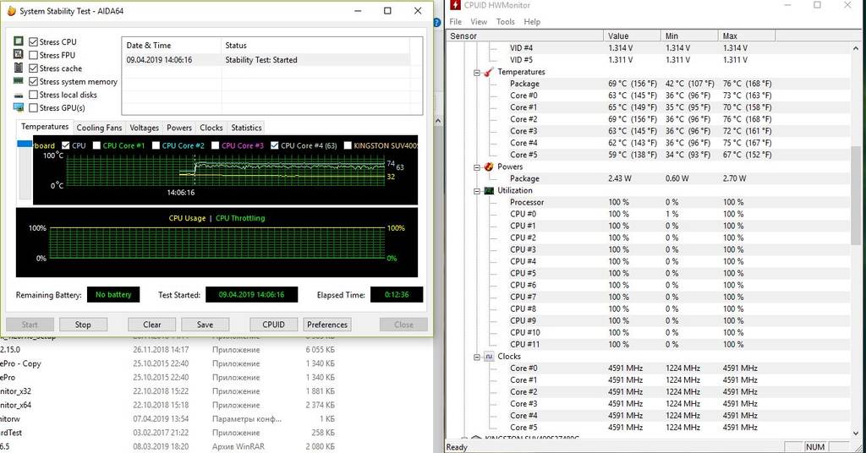Select the rdTest file row in Explorer
Image resolution: width=866 pixels, height=453 pixels.
tap(167, 433)
